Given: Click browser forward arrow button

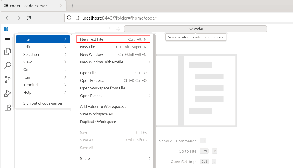Looking at the screenshot, I should (18, 18).
